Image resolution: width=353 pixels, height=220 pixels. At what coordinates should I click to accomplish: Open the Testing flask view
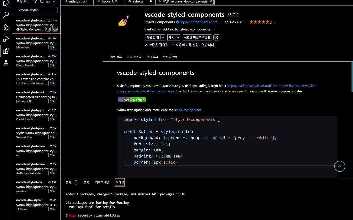(6, 63)
